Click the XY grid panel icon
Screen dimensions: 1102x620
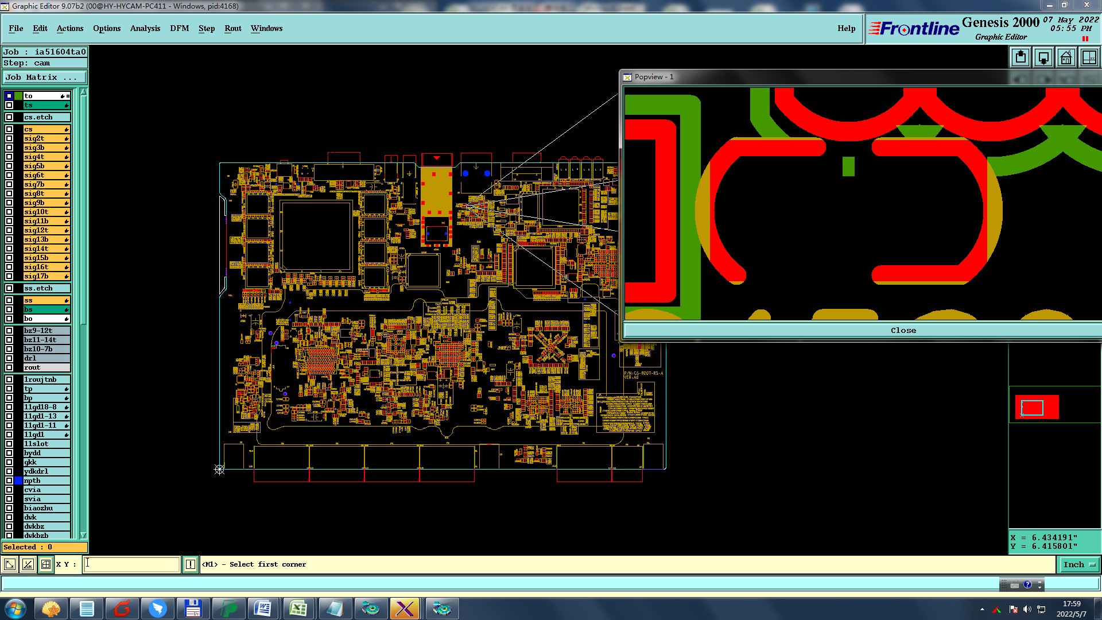[x=1089, y=57]
